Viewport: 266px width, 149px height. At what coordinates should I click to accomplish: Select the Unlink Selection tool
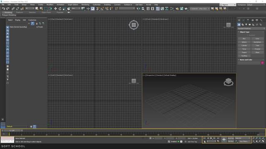(x=17, y=9)
